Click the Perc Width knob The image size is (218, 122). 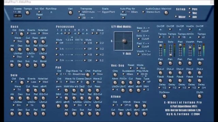200,63
